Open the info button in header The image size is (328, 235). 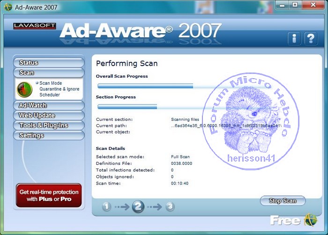pos(294,38)
